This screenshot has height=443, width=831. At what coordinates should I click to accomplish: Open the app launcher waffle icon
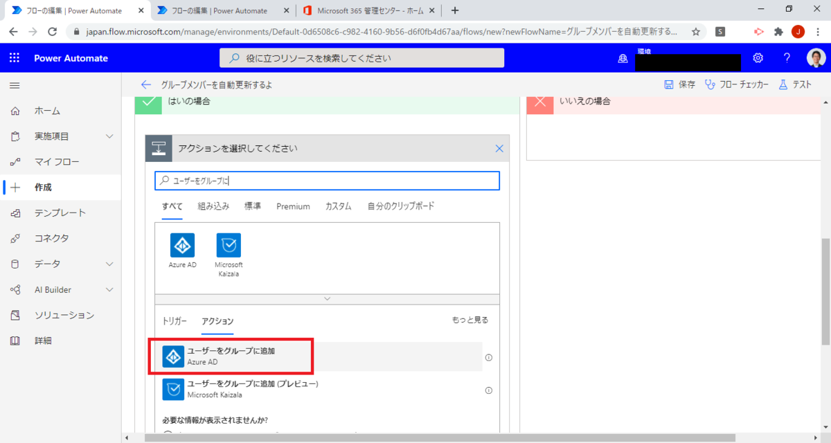[15, 58]
